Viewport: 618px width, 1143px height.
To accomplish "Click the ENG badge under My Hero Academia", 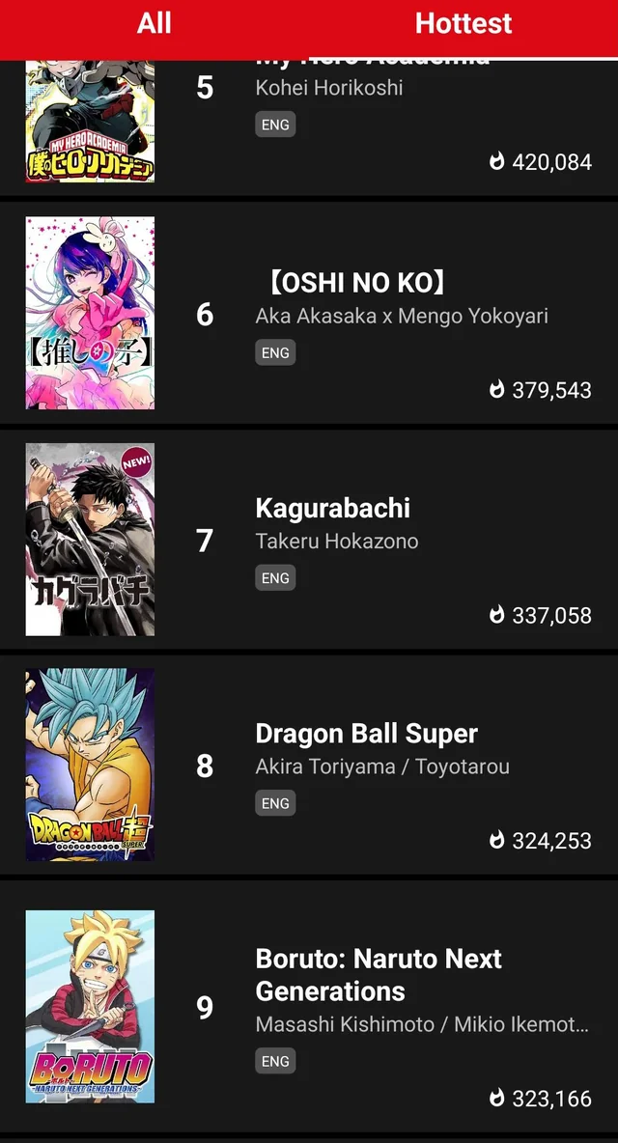I will click(x=275, y=124).
